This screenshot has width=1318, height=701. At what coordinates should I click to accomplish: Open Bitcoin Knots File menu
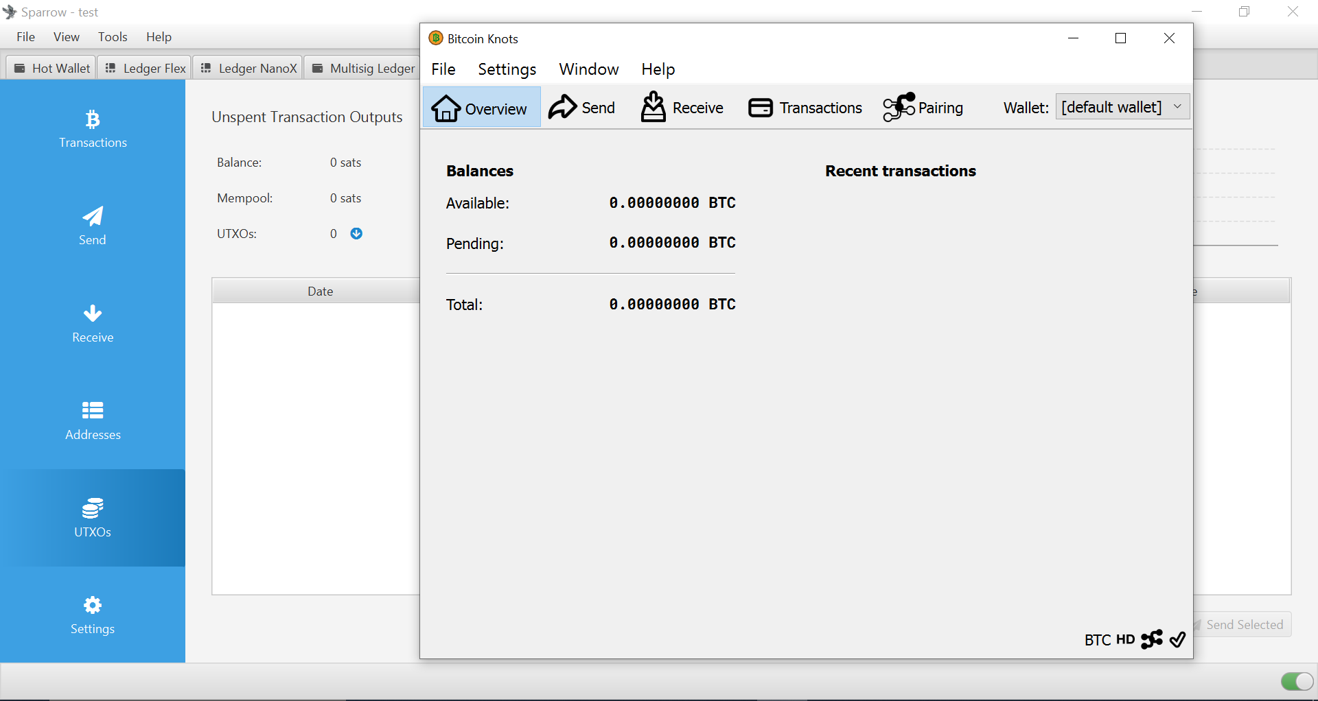tap(443, 69)
